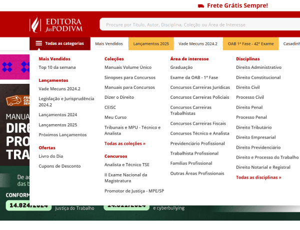Select Livro do Dia
The height and width of the screenshot is (230, 300).
(x=51, y=156)
